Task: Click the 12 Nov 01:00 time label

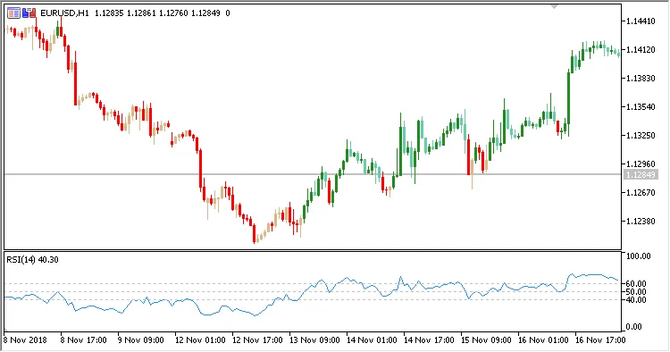Action: pos(200,340)
